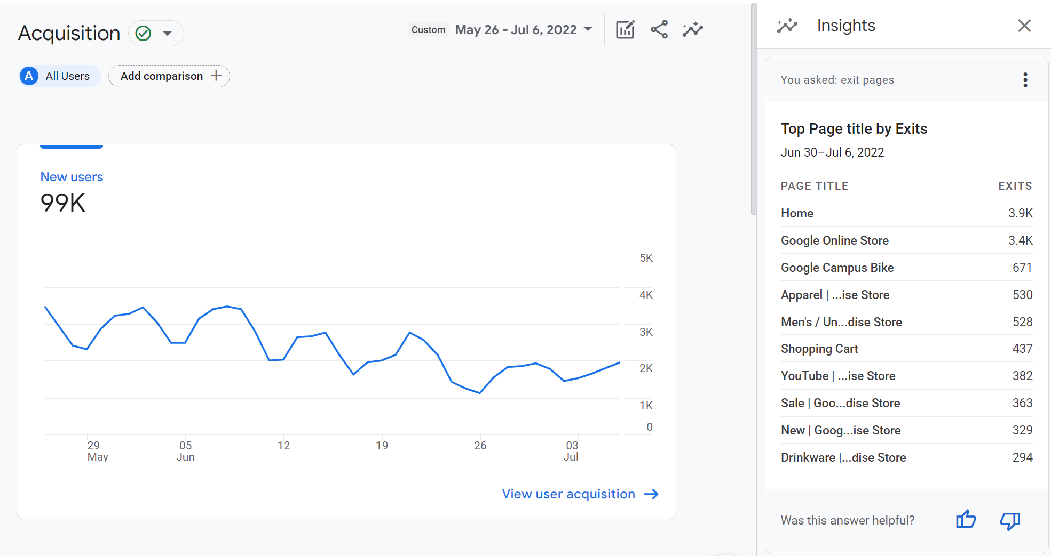Click the PAGE TITLE column header
Screen dimensions: 1051x556
tap(814, 186)
